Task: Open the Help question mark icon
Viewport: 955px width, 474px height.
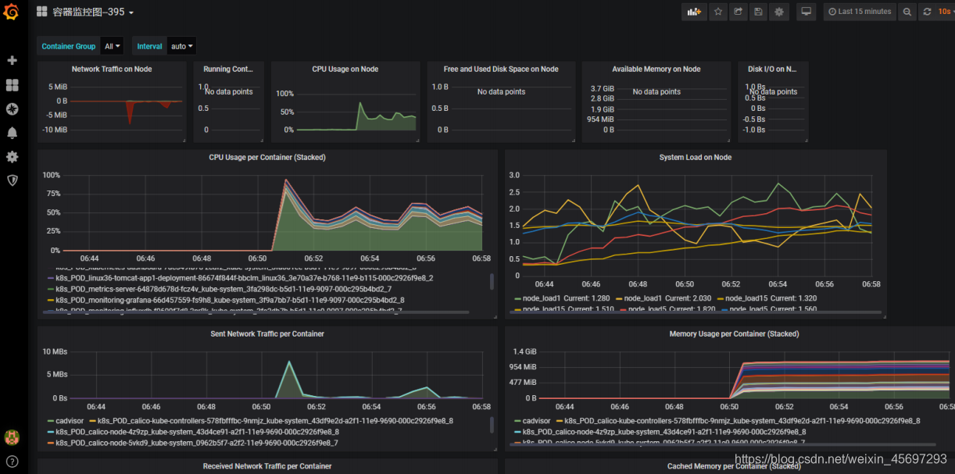Action: click(x=12, y=461)
